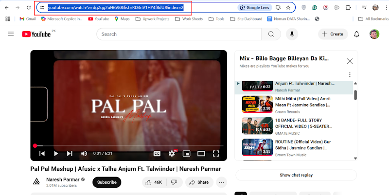Open the extensions puzzle icon
Viewport: 389px width, 195px height.
tap(348, 8)
